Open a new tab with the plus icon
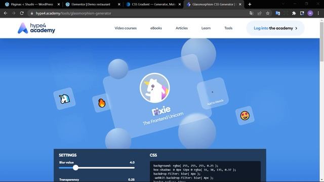 pyautogui.click(x=250, y=4)
